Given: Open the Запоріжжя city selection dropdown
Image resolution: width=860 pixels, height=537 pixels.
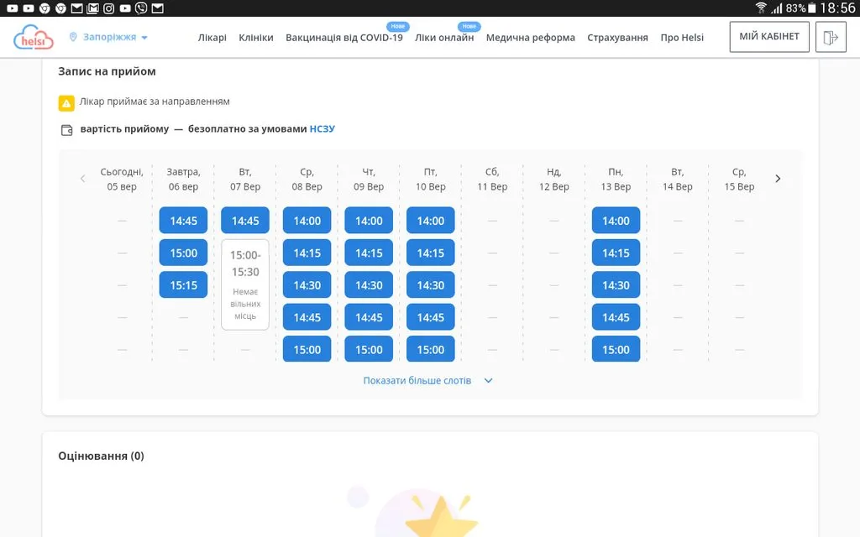Looking at the screenshot, I should [x=108, y=36].
